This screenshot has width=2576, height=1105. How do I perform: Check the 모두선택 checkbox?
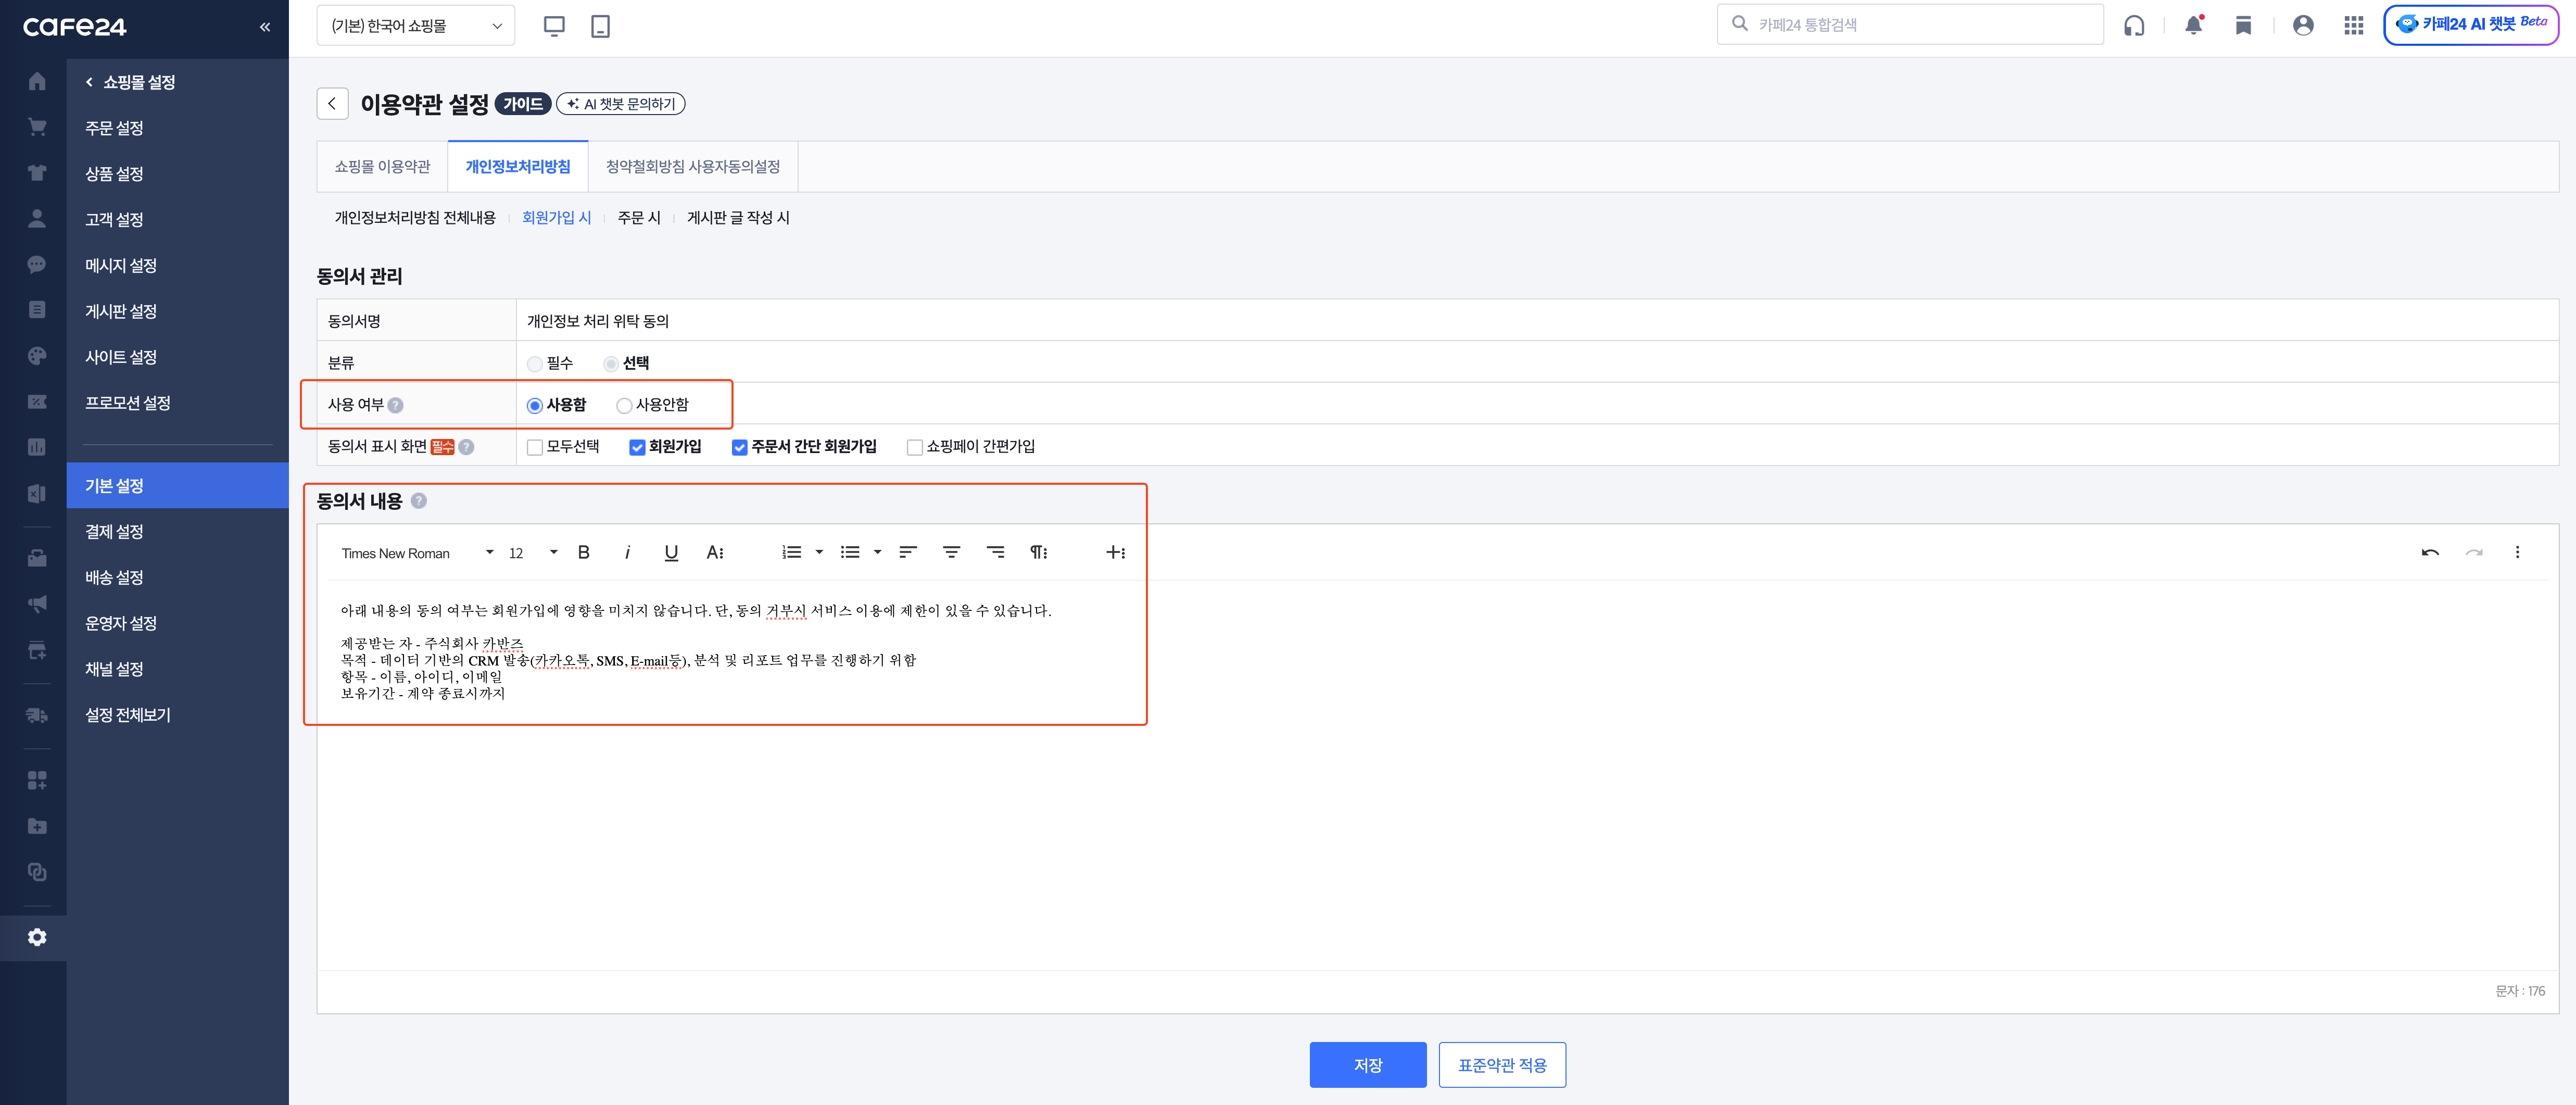click(535, 447)
